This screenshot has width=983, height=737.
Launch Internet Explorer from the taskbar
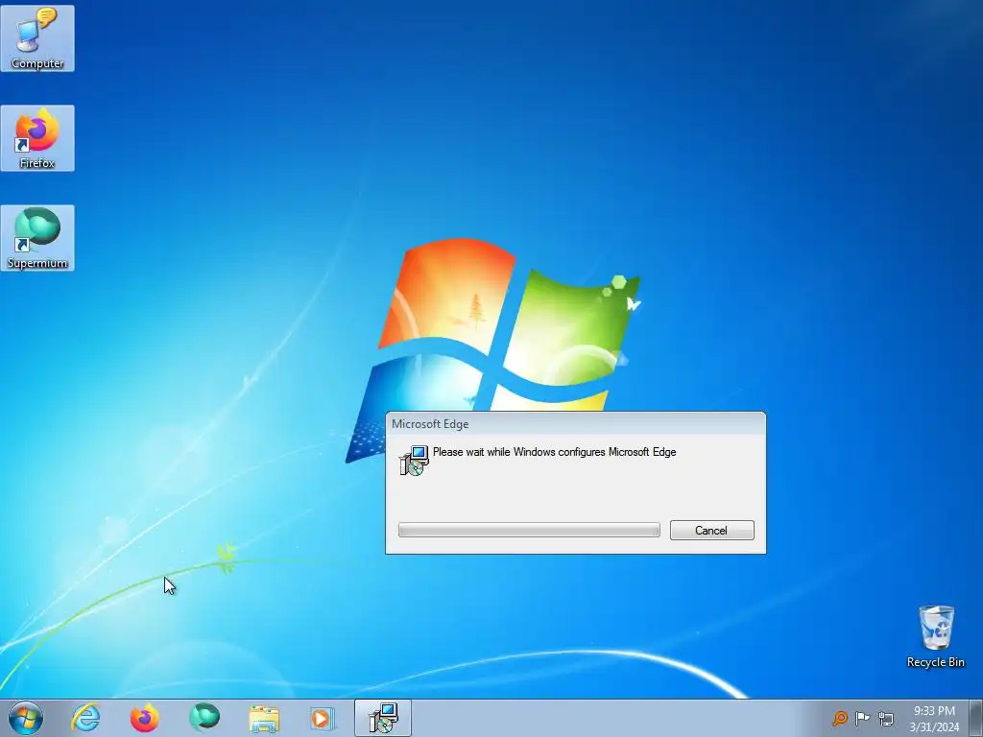pos(85,718)
